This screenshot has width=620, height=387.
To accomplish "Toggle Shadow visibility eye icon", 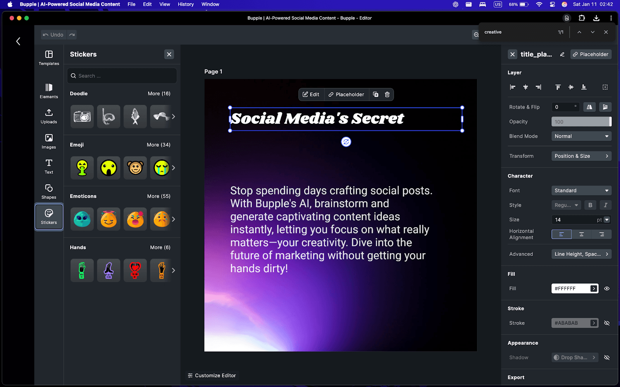I will pos(607,358).
